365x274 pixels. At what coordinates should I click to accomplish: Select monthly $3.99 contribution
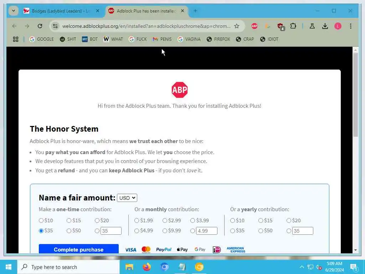pos(192,220)
